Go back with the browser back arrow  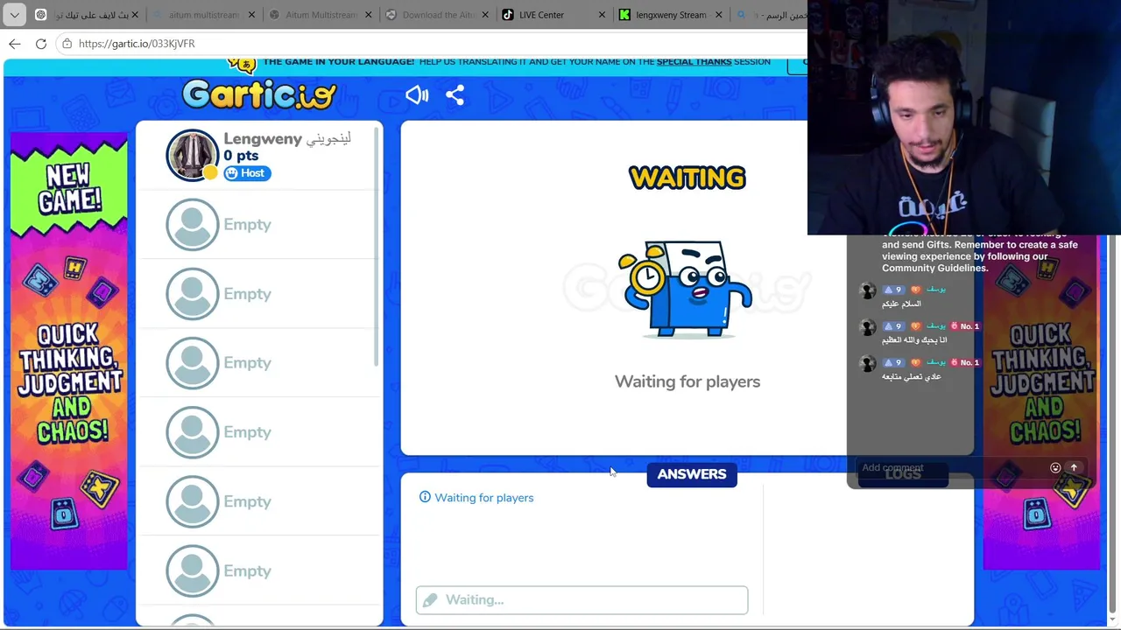15,44
